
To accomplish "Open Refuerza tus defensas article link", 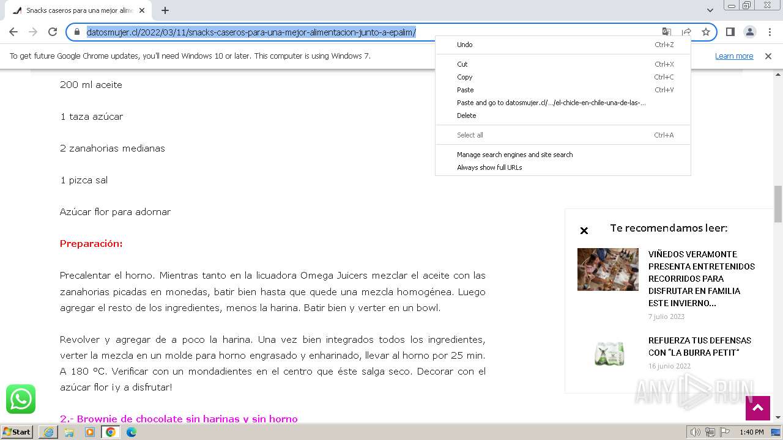I will coord(700,346).
